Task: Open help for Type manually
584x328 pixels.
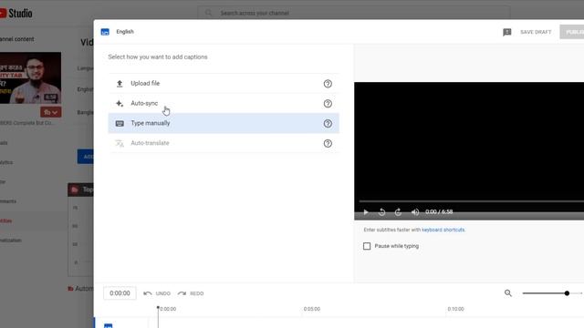Action: click(328, 124)
